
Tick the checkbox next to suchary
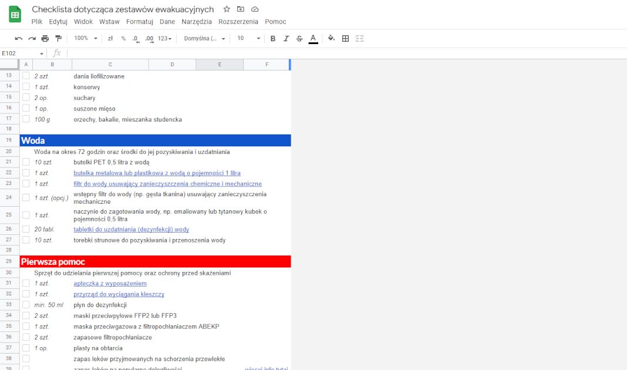pos(26,97)
